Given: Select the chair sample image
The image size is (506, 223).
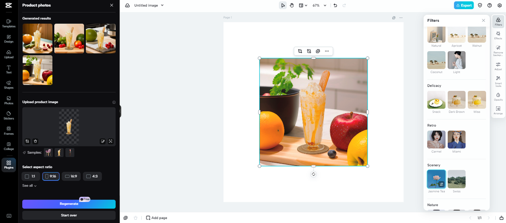Looking at the screenshot, I should (x=48, y=152).
